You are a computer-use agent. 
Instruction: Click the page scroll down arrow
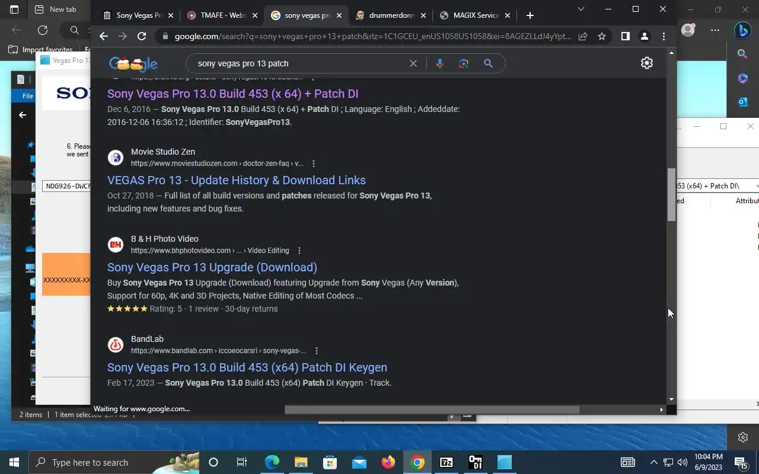[x=671, y=399]
